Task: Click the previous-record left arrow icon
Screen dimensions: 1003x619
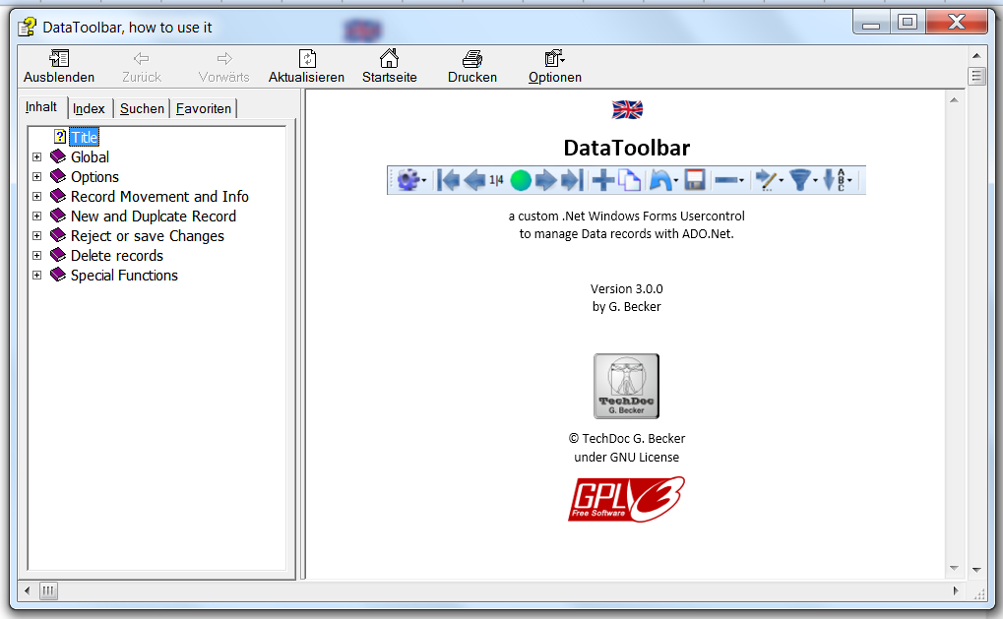Action: click(x=474, y=180)
